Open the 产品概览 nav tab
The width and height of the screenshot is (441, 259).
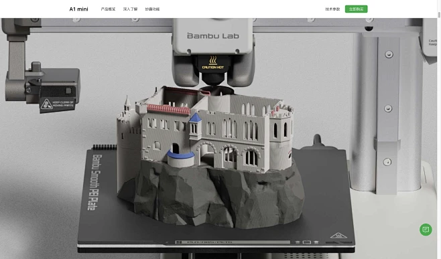tap(108, 9)
